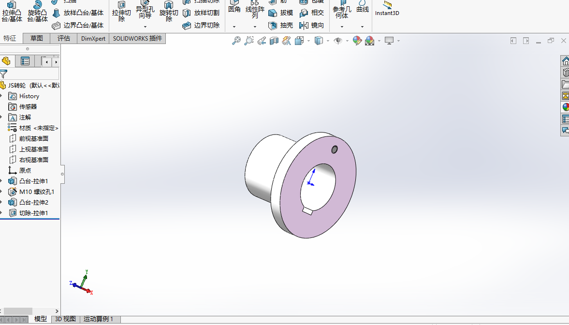Click the Shell (抽壳) feature tool

tap(280, 26)
